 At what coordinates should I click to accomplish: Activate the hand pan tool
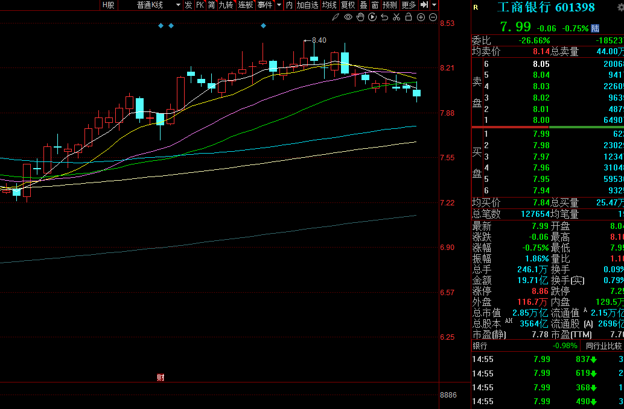coord(360,17)
